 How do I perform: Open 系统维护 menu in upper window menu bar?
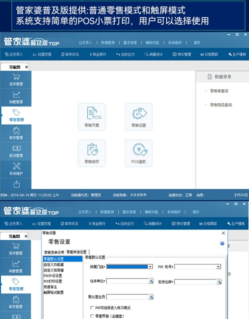[x=175, y=43]
